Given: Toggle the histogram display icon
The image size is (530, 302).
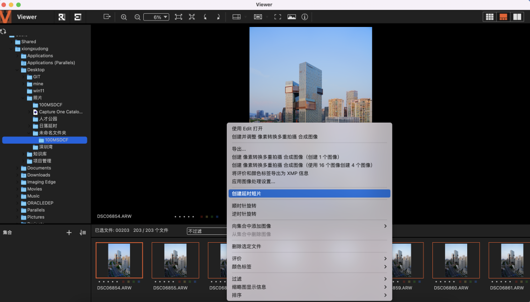Looking at the screenshot, I should tap(291, 17).
